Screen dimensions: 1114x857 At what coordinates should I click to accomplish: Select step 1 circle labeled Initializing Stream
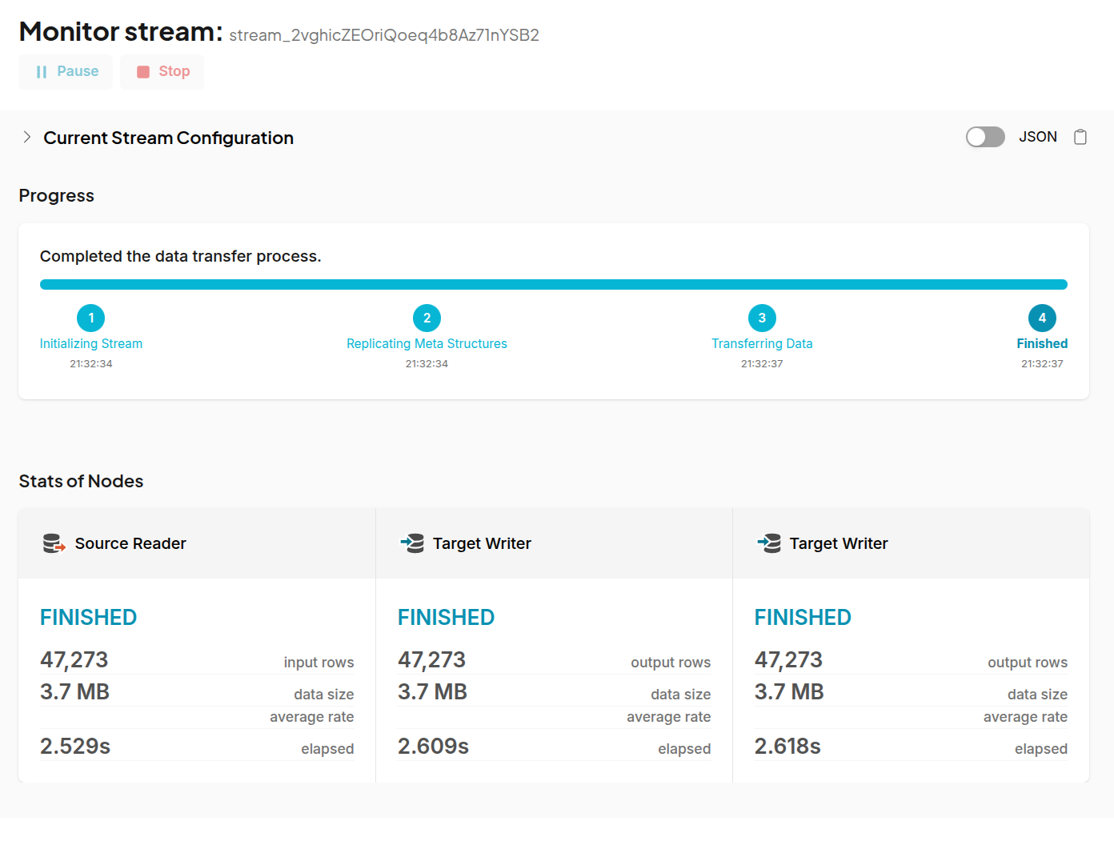(90, 318)
